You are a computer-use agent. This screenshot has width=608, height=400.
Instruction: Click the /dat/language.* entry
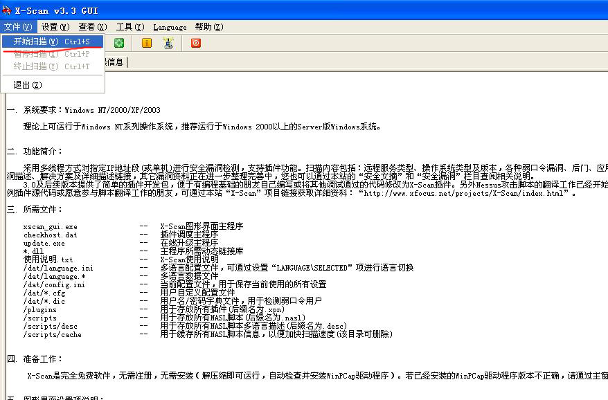click(x=54, y=276)
